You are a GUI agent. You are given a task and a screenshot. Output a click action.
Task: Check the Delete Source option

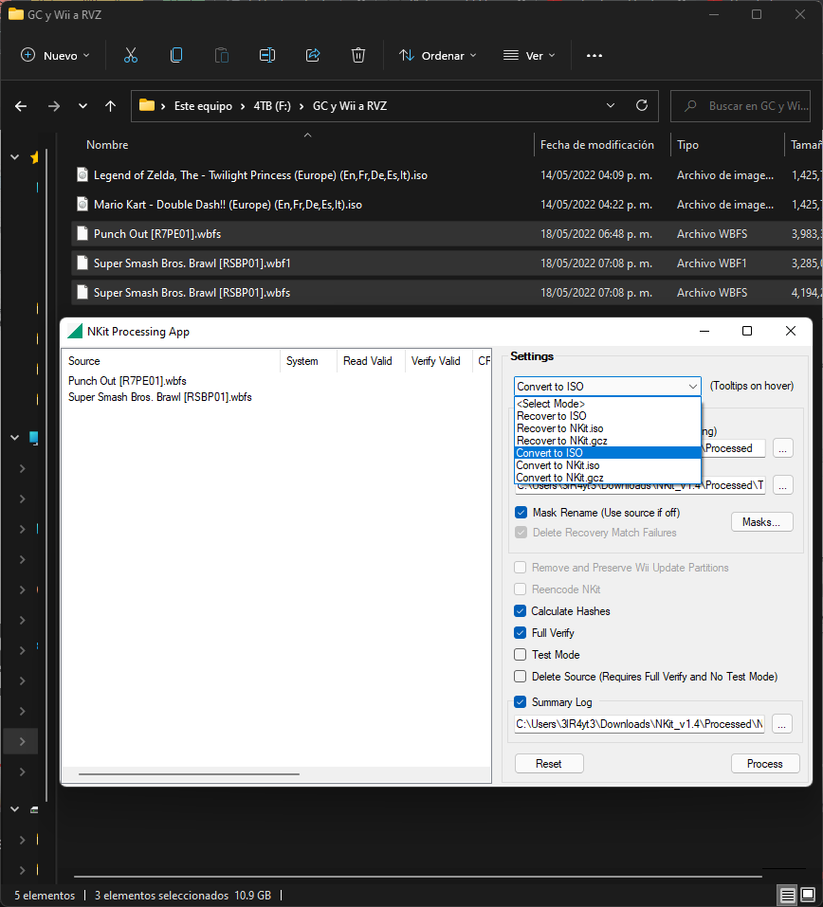(521, 677)
